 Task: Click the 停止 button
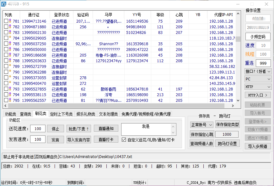[x=55, y=129]
